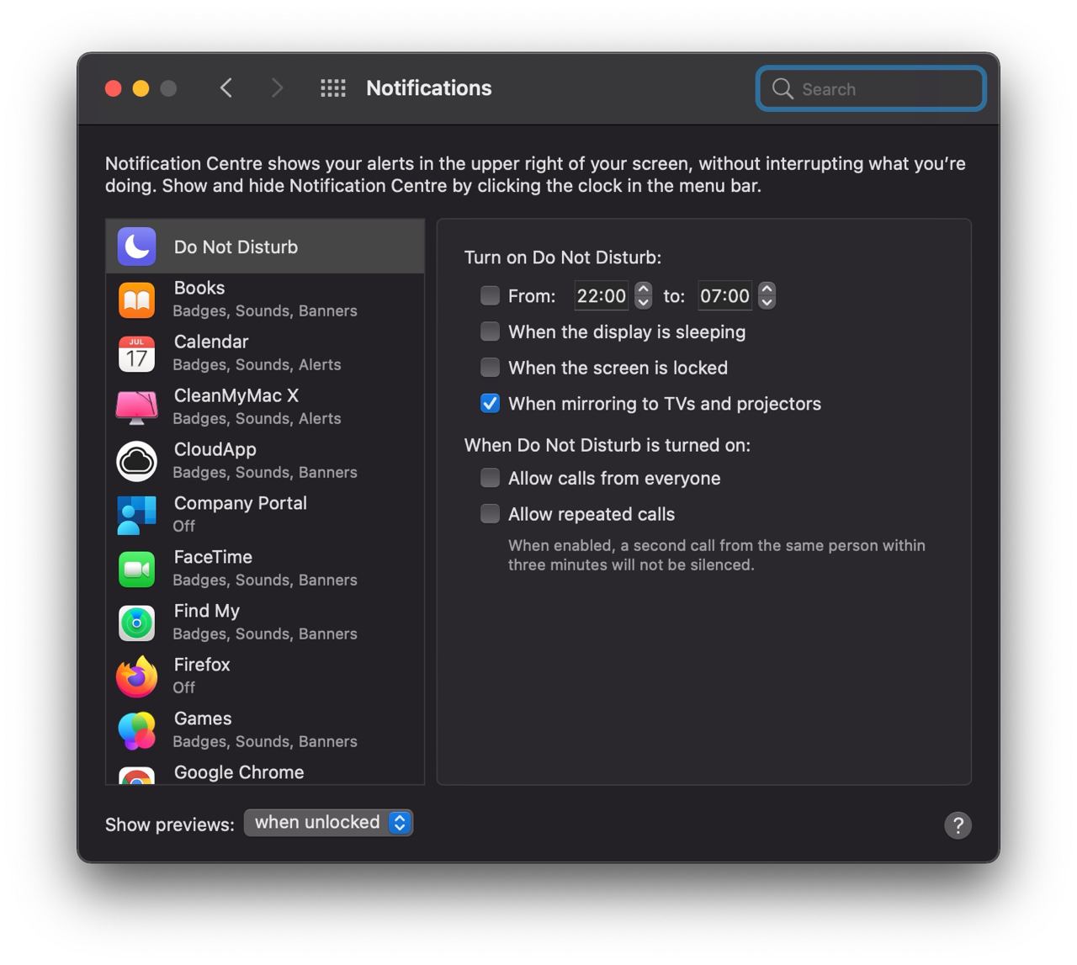The image size is (1077, 965).
Task: Enable Allow calls from everyone
Action: pyautogui.click(x=490, y=478)
